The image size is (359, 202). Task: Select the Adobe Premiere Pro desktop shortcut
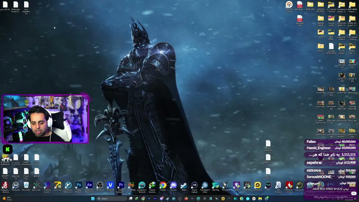[x=121, y=187]
